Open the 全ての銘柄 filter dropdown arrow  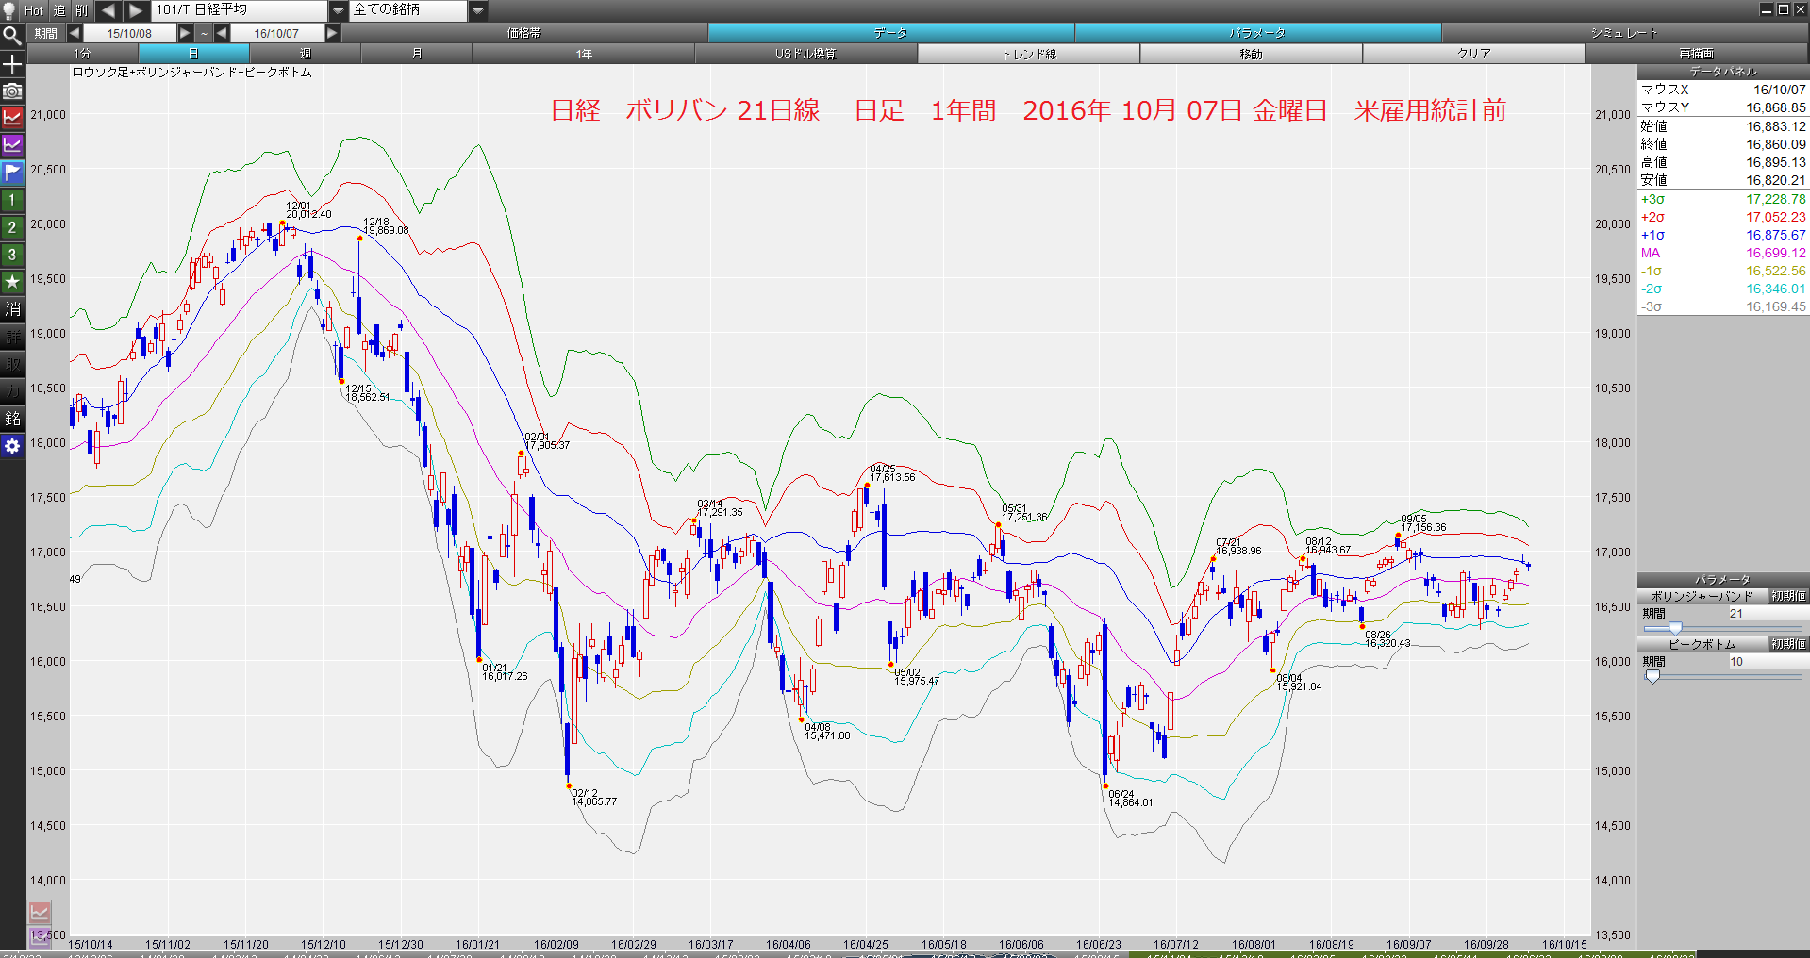(478, 10)
